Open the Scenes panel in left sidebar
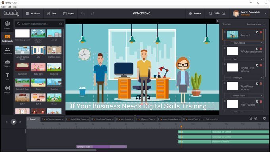The image size is (270, 152). 7,25
